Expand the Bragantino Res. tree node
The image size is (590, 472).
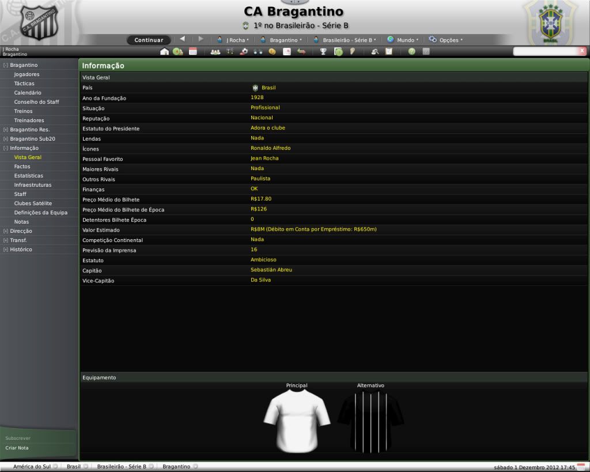pyautogui.click(x=6, y=130)
